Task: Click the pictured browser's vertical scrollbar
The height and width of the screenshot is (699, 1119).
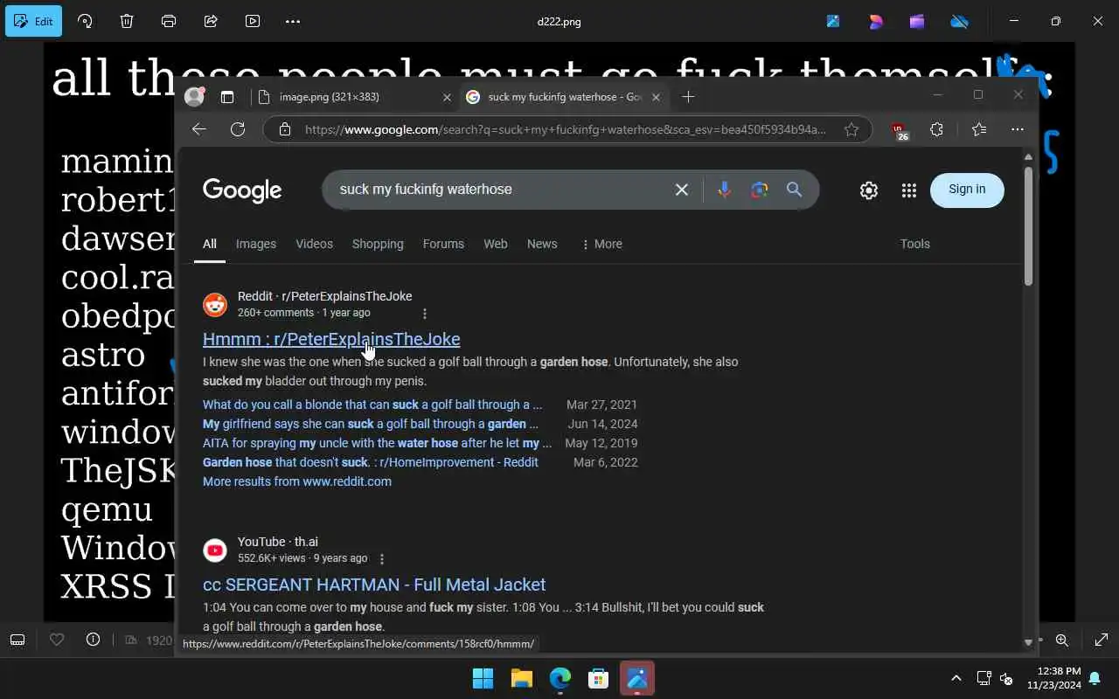Action: click(x=1028, y=225)
